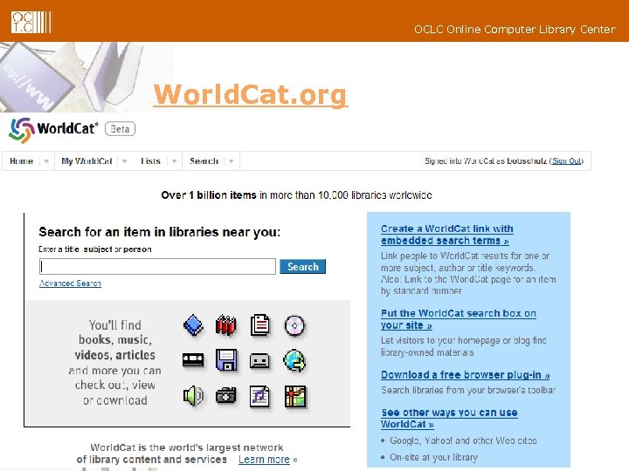
Task: Open See other ways you can use WorldCat
Action: pos(449,418)
